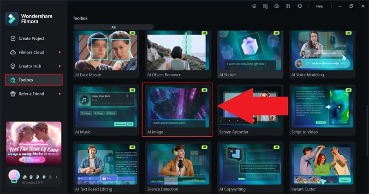Click the AI badge on Silence Detection
This screenshot has height=194, width=369.
[x=204, y=147]
